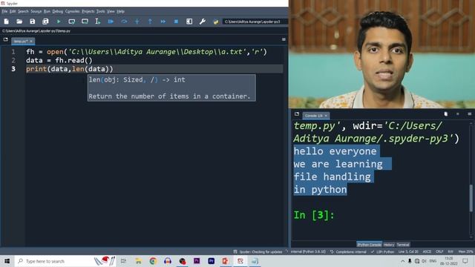Screen dimensions: 475x267
Task: Open Run menu
Action: pyautogui.click(x=47, y=11)
